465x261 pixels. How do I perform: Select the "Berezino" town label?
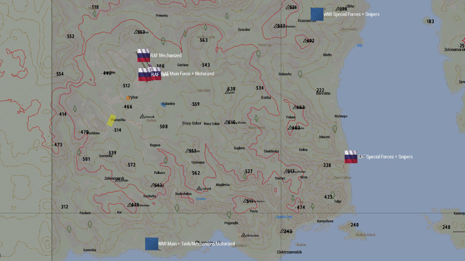pos(323,93)
